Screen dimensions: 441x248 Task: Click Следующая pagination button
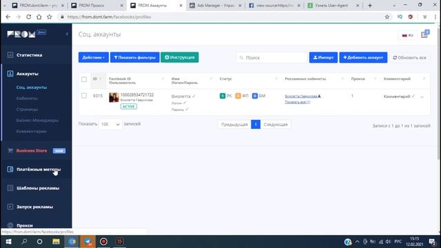coord(276,124)
